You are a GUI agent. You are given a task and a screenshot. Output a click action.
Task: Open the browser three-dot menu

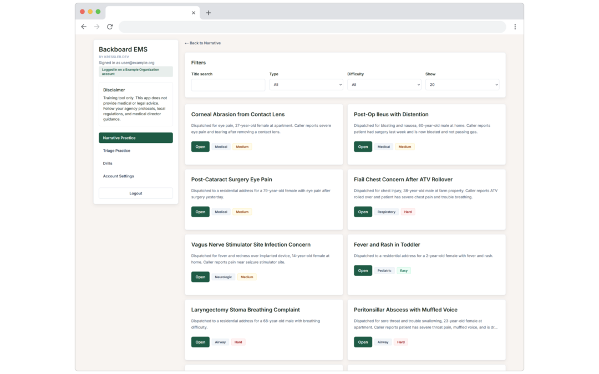515,27
